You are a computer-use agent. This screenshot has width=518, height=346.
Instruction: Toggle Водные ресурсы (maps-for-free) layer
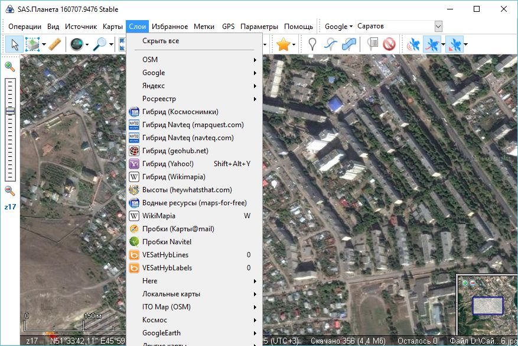[x=194, y=203]
